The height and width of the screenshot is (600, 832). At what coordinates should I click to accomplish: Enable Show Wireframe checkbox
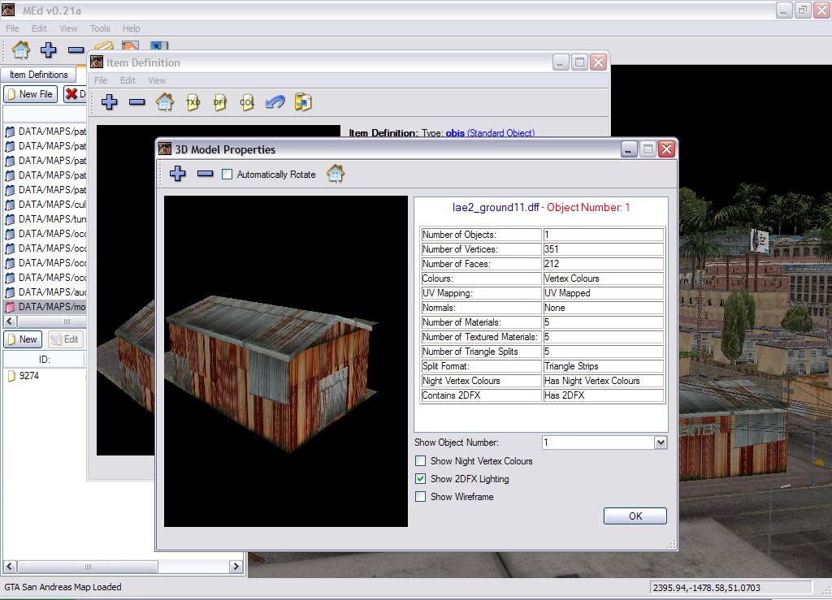420,497
